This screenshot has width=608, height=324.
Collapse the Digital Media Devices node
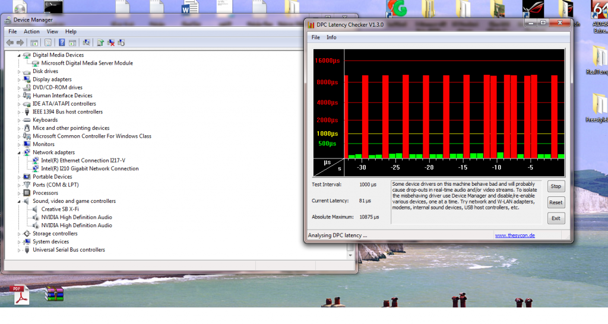(x=18, y=55)
